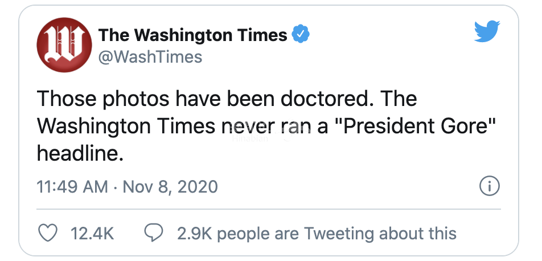
Task: Click the 12.4K likes count
Action: [x=92, y=233]
